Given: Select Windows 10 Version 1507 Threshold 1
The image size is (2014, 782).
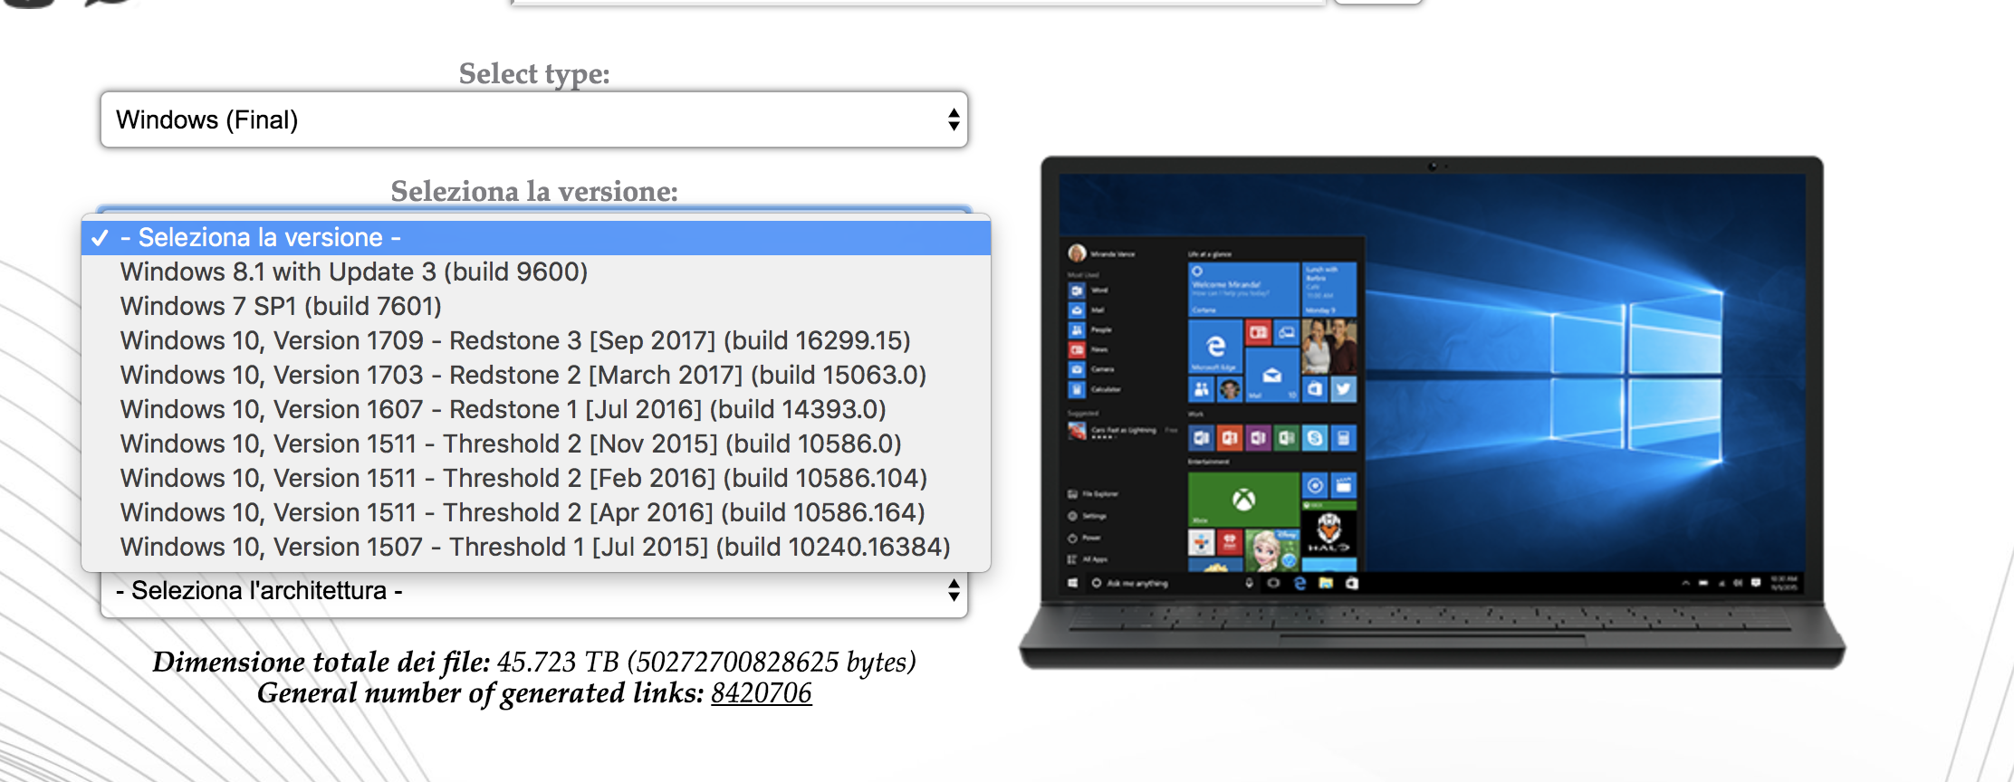Looking at the screenshot, I should coord(534,547).
